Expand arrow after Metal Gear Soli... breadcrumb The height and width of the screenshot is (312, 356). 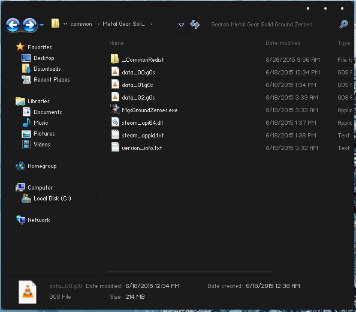tap(152, 24)
